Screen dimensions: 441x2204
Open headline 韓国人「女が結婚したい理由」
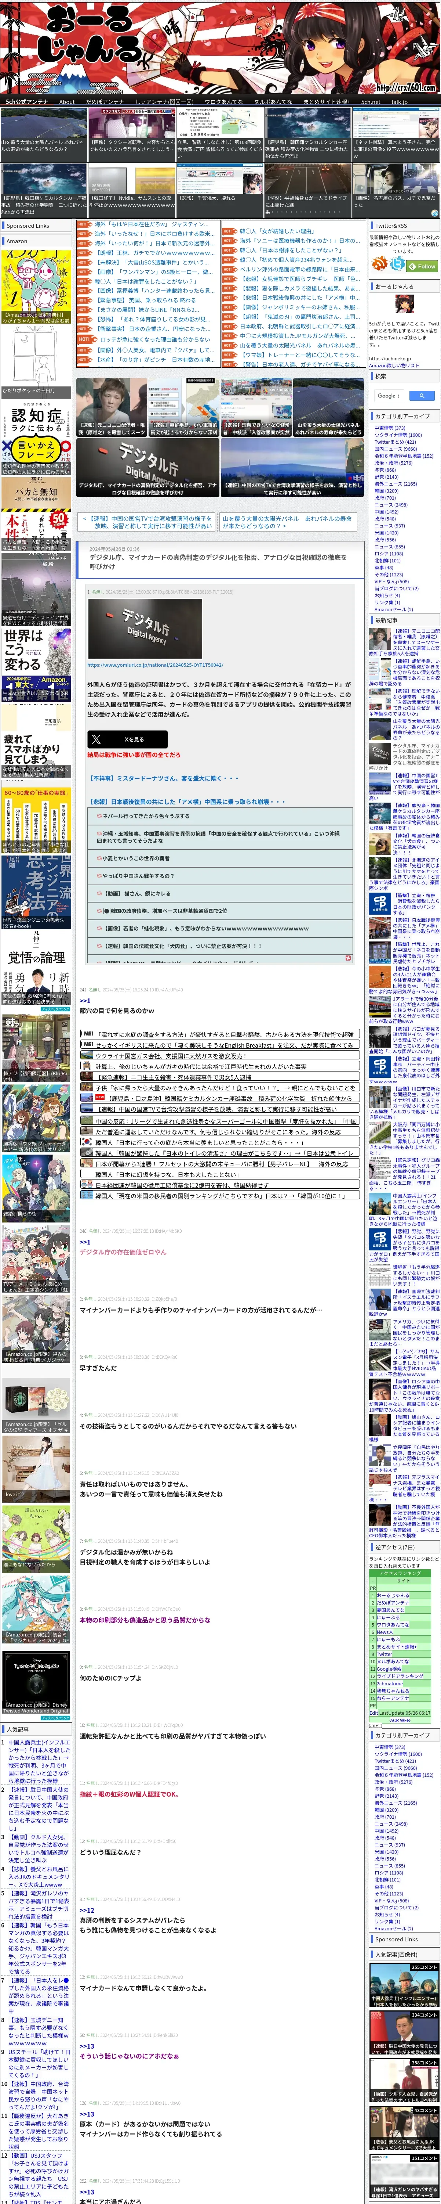(x=278, y=231)
